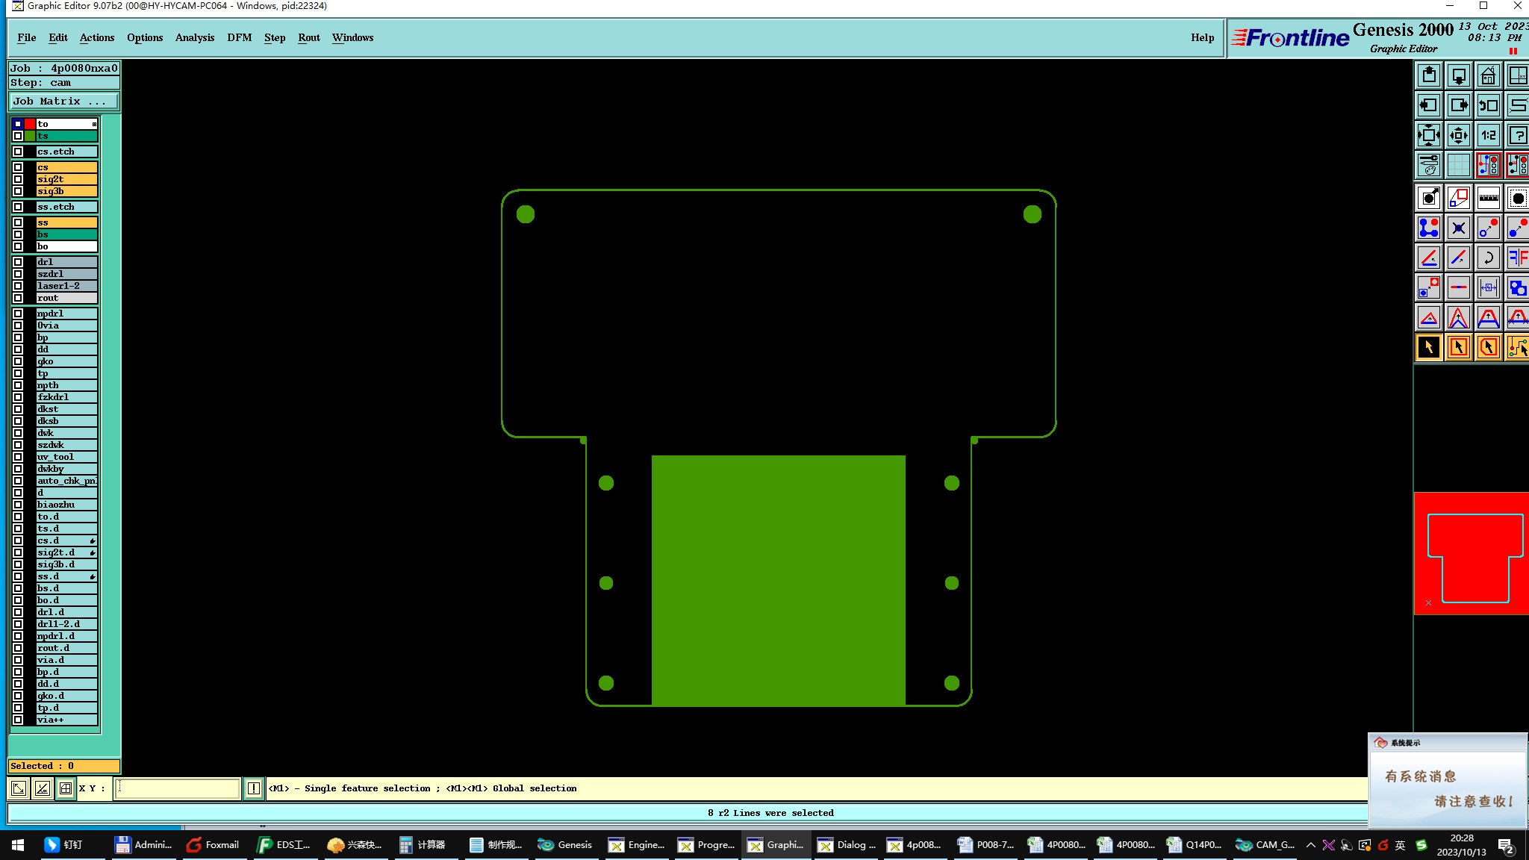Click the curved arrow rotate icon
1529x860 pixels.
(x=1489, y=258)
